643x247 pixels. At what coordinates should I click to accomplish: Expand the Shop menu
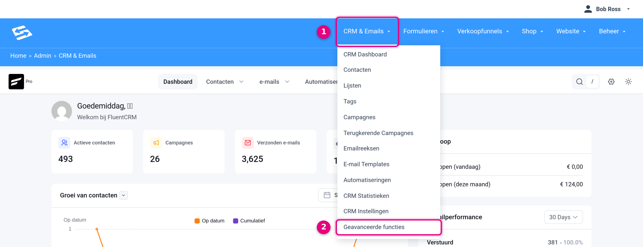click(x=532, y=31)
